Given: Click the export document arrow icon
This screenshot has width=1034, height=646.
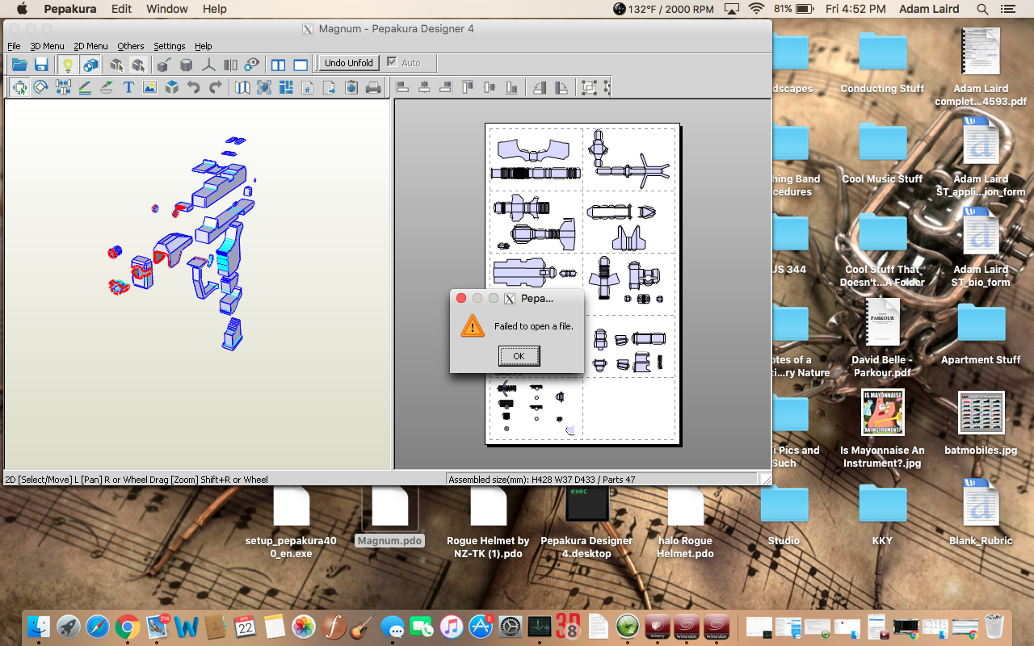Looking at the screenshot, I should (x=330, y=87).
